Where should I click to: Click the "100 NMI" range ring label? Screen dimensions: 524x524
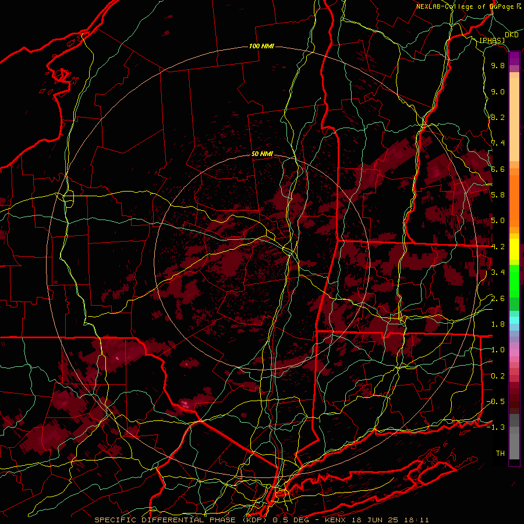(x=261, y=46)
